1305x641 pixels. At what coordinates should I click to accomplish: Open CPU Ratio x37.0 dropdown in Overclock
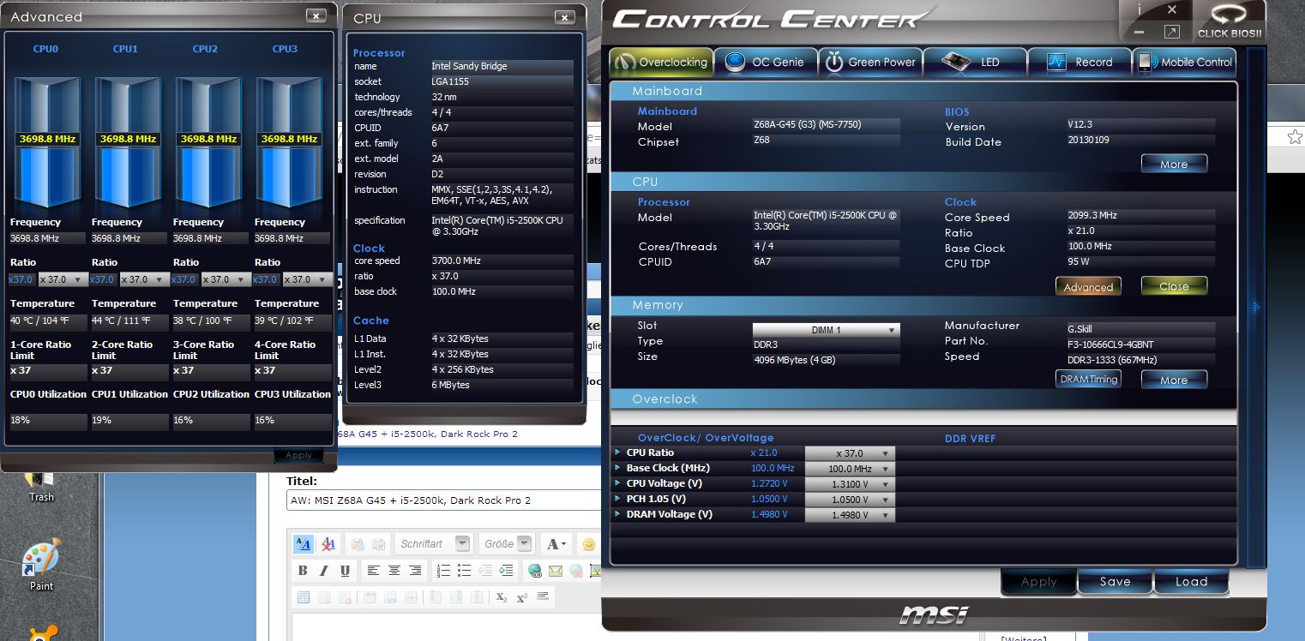coord(849,453)
